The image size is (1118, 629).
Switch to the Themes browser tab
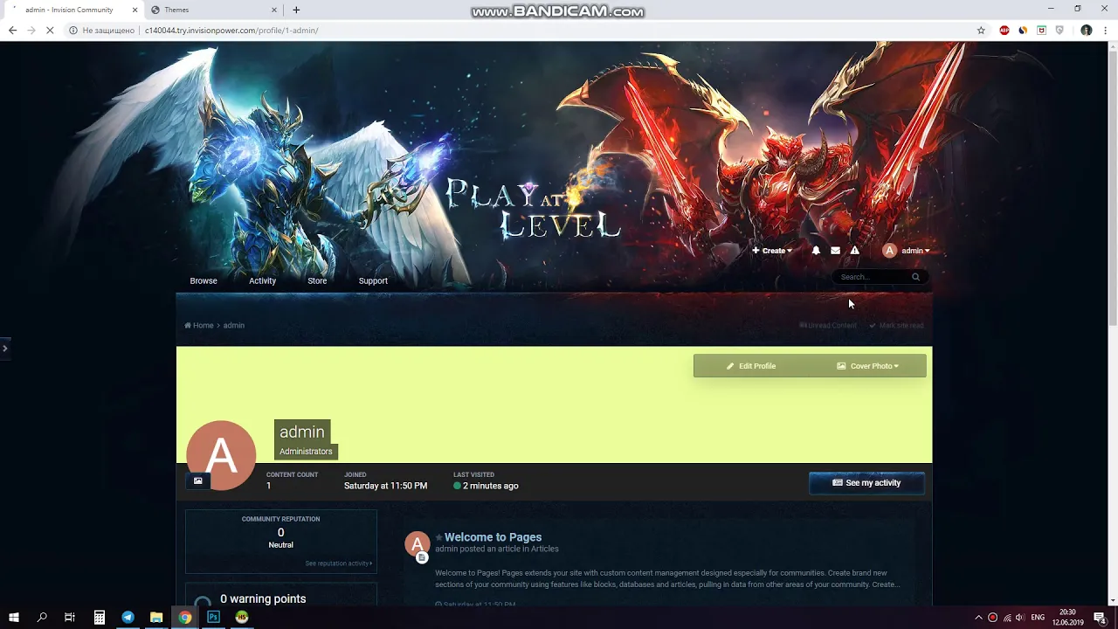point(214,10)
